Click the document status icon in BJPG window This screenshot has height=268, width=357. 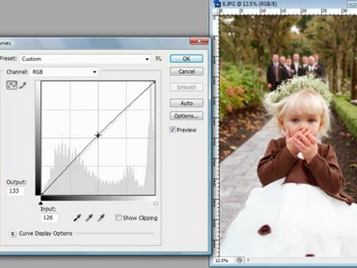239,260
